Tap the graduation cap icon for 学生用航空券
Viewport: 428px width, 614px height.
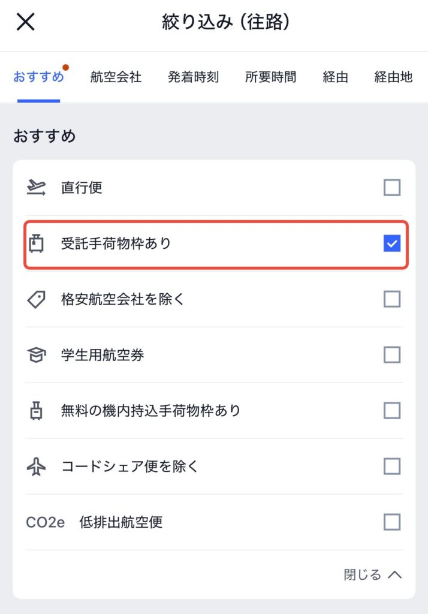36,355
